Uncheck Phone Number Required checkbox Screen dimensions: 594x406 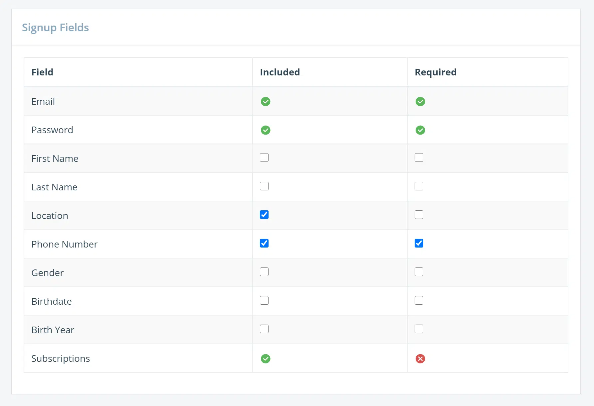click(x=419, y=243)
